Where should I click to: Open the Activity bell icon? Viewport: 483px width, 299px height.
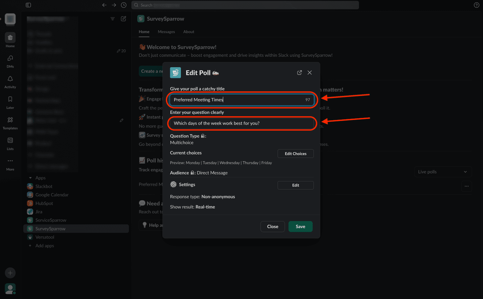(10, 79)
